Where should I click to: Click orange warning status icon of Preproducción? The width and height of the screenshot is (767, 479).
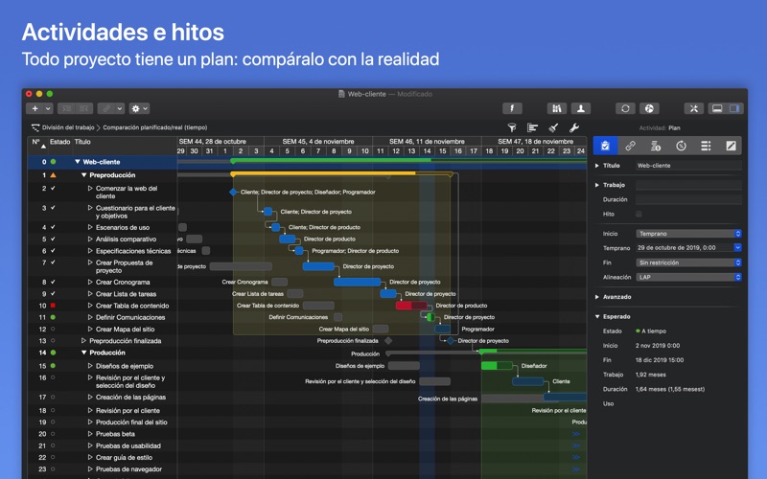tap(53, 175)
